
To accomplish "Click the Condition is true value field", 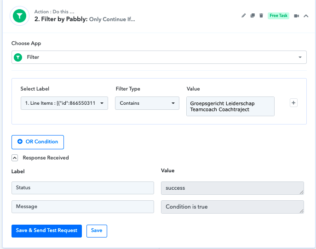I will [x=232, y=207].
